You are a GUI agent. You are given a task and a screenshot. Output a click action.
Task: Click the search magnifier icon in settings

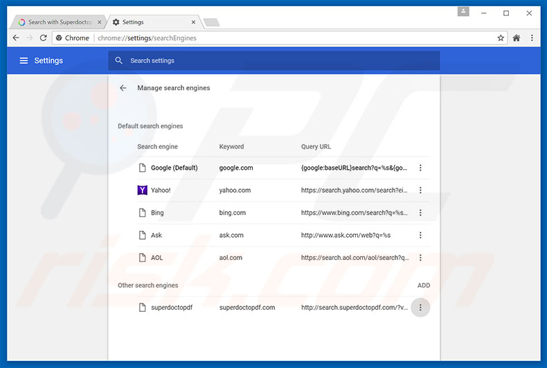(x=118, y=61)
